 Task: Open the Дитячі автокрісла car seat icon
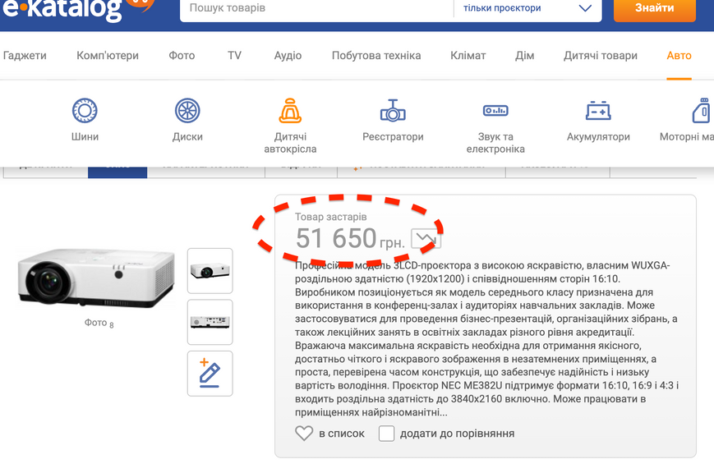pos(290,111)
